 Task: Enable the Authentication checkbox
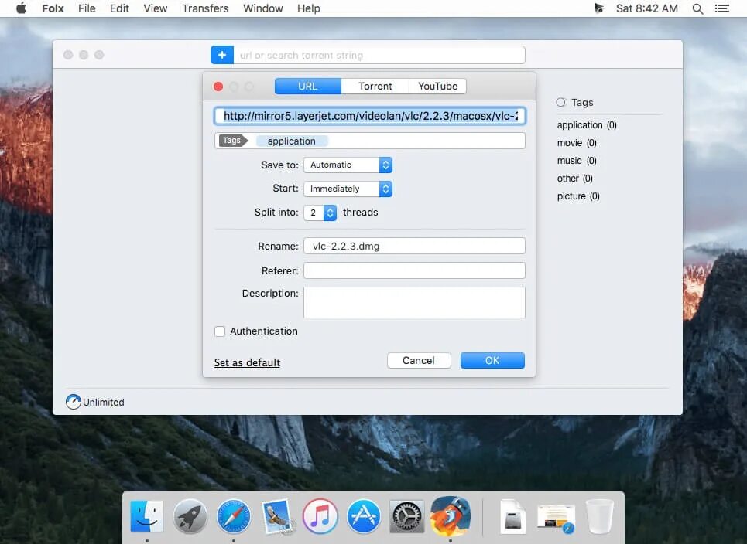[220, 331]
